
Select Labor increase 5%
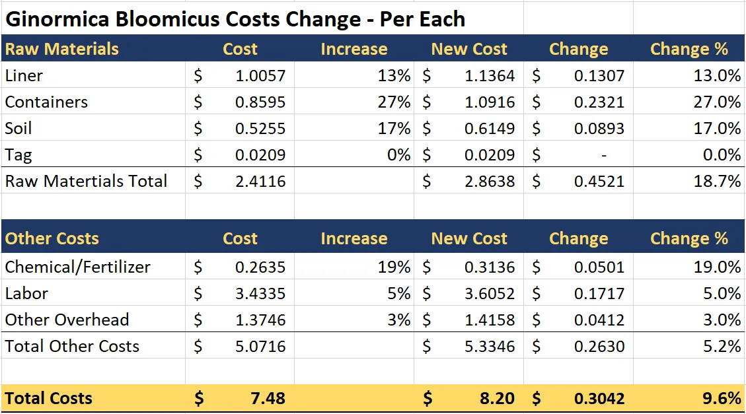coord(398,293)
